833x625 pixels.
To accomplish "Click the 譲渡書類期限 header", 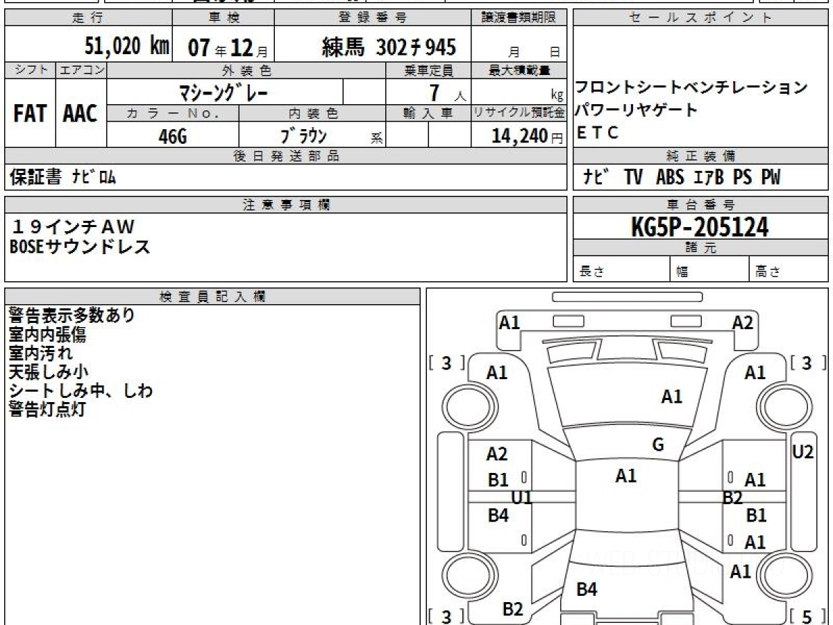I will click(519, 17).
